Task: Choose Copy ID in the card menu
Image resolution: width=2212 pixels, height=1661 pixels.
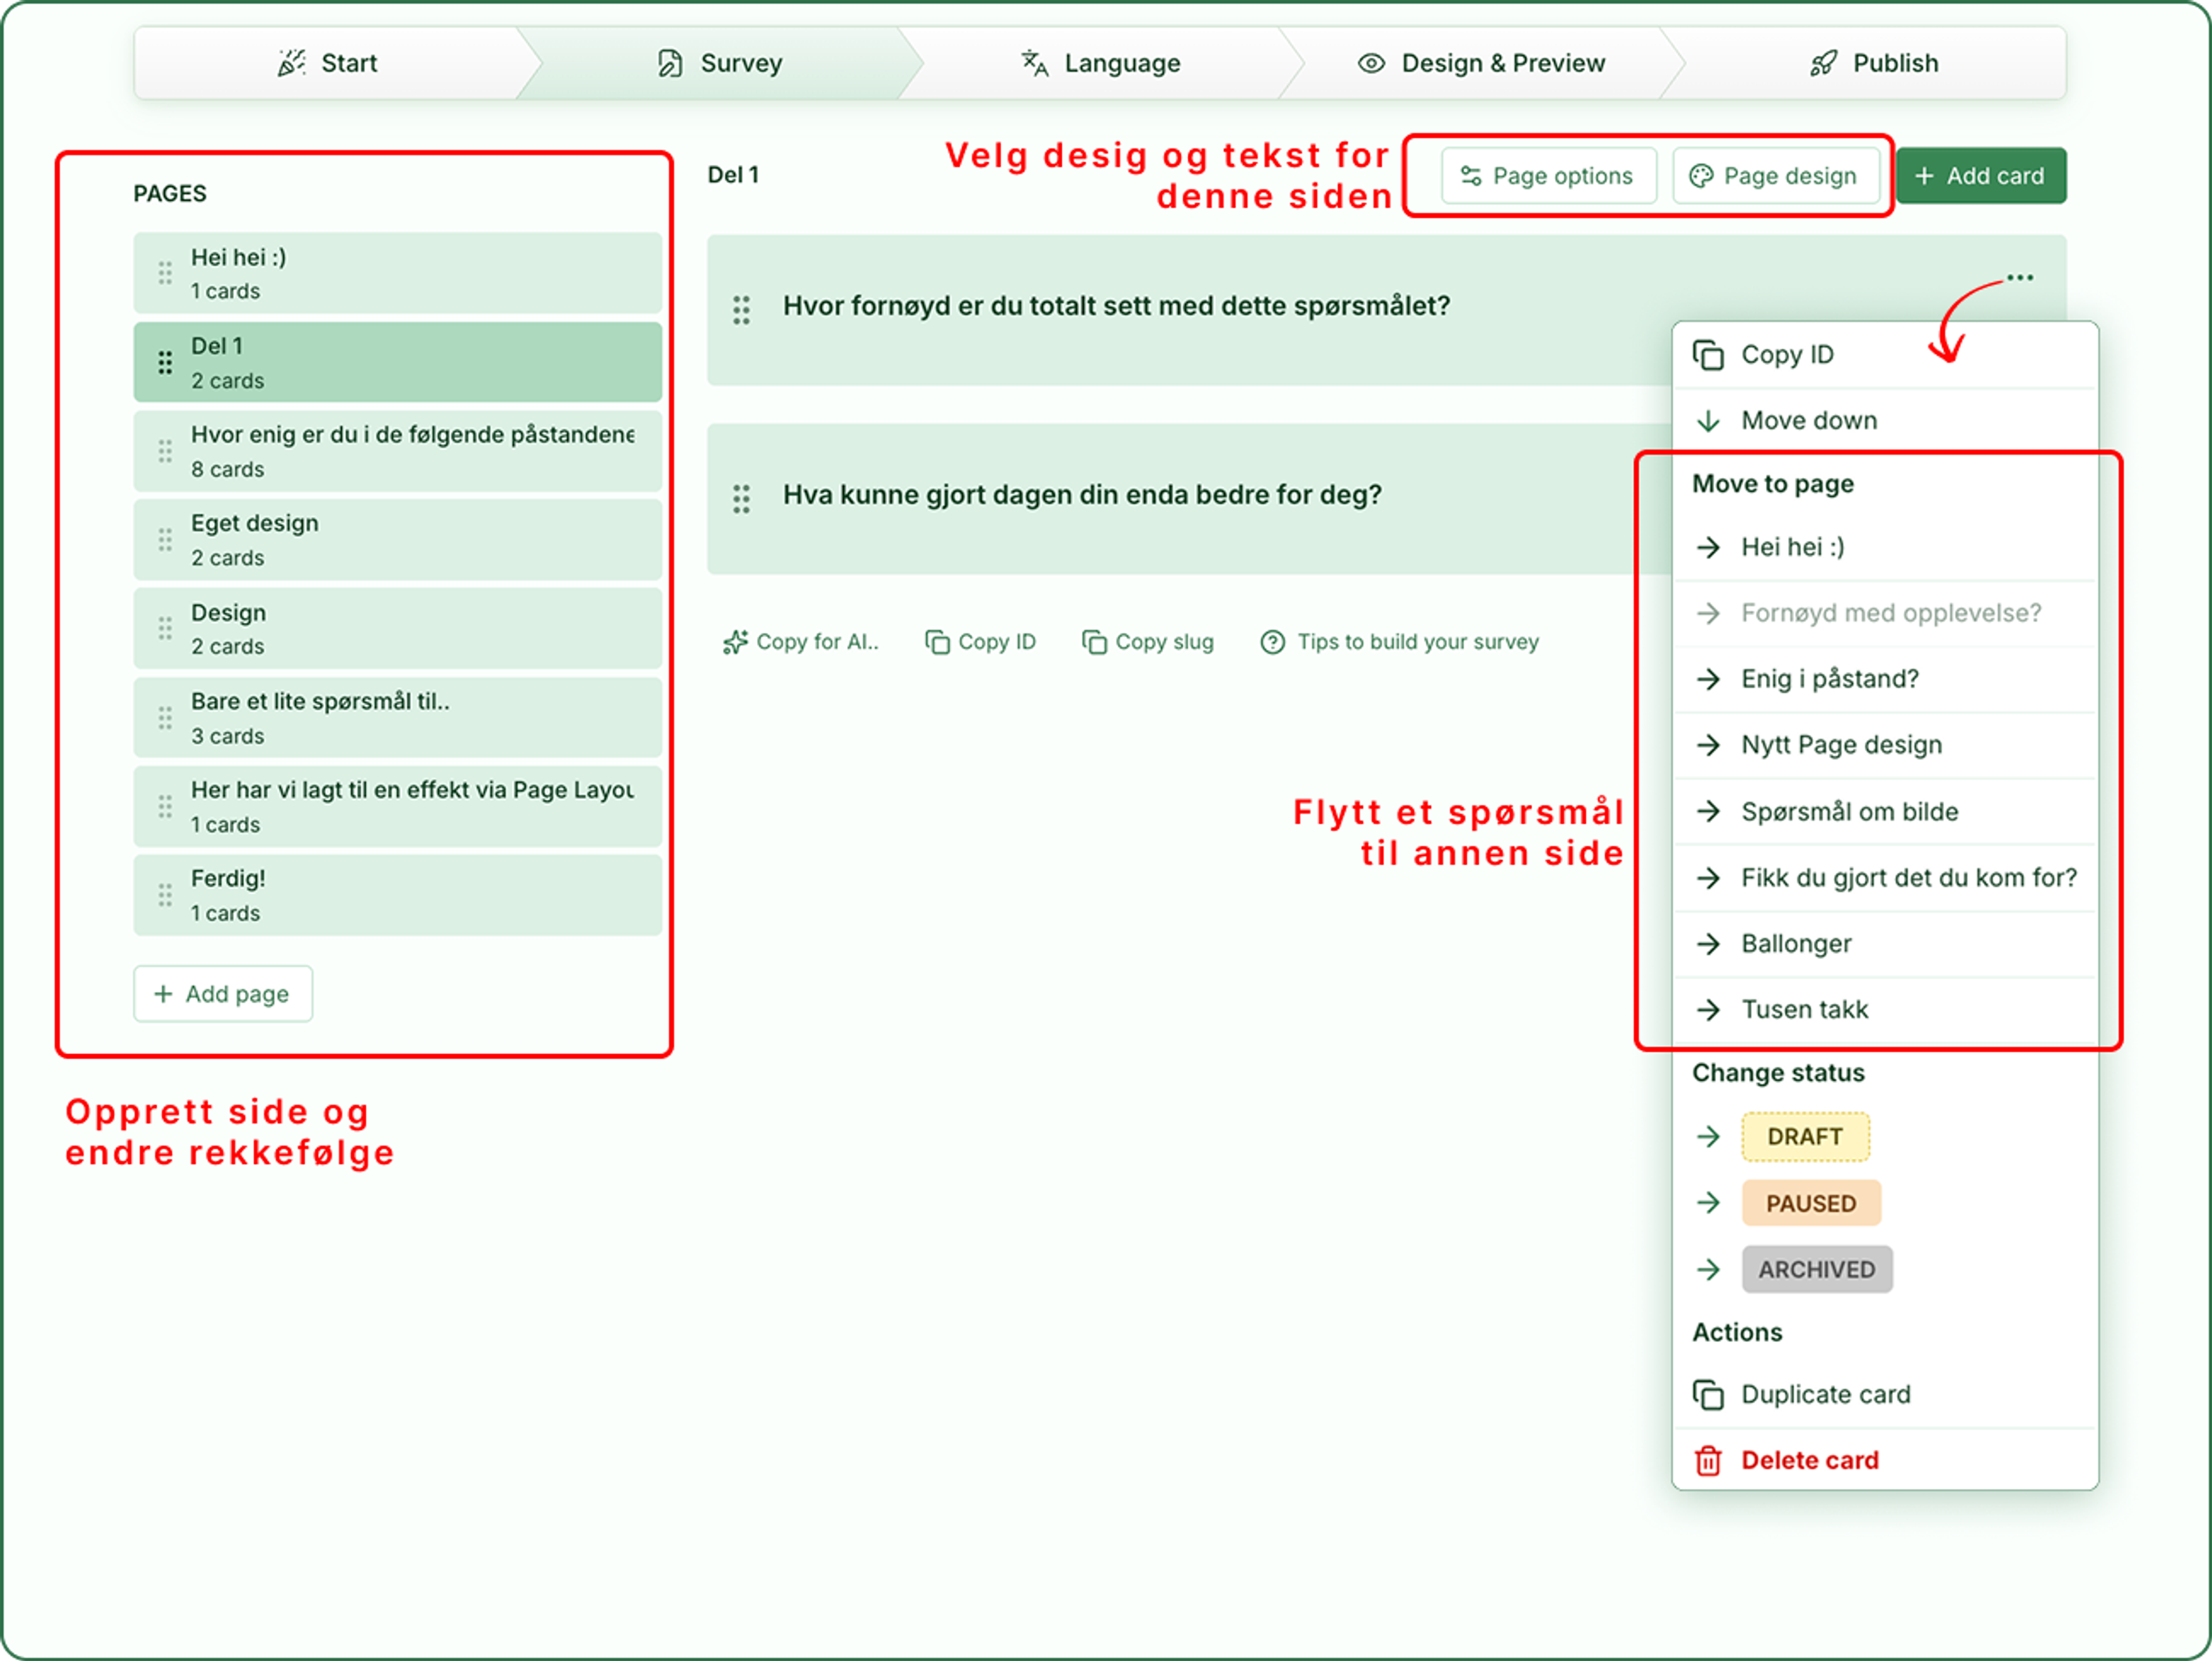Action: (x=1885, y=355)
